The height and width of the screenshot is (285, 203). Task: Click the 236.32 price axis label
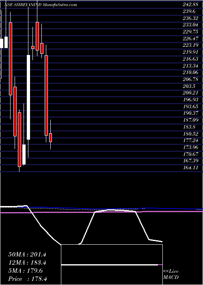point(190,18)
